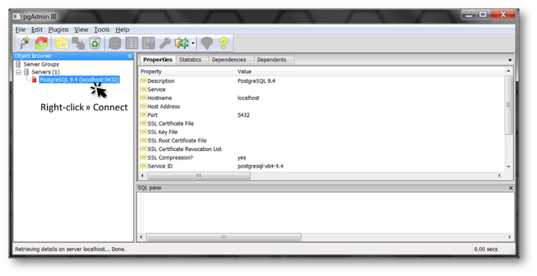Screen dimensions: 537x276
Task: Select the Server Groups tree item
Action: [41, 64]
